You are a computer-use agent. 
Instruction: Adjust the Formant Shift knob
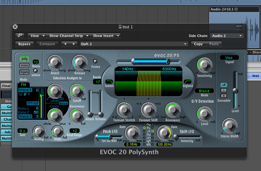148,110
